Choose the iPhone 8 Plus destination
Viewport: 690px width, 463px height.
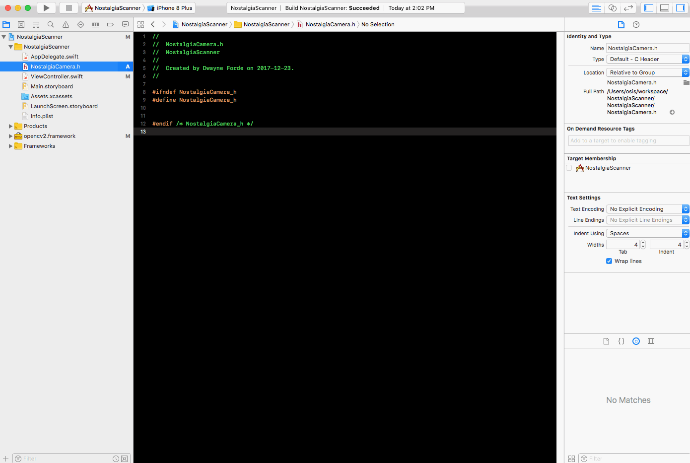coord(170,8)
